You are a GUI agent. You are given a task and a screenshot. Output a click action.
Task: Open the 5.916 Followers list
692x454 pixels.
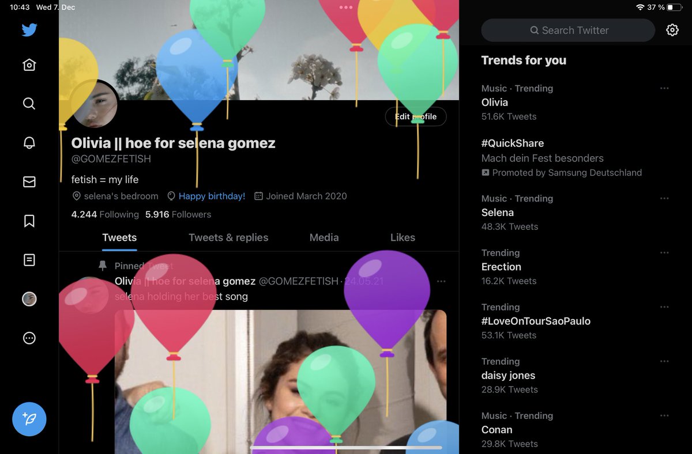178,214
